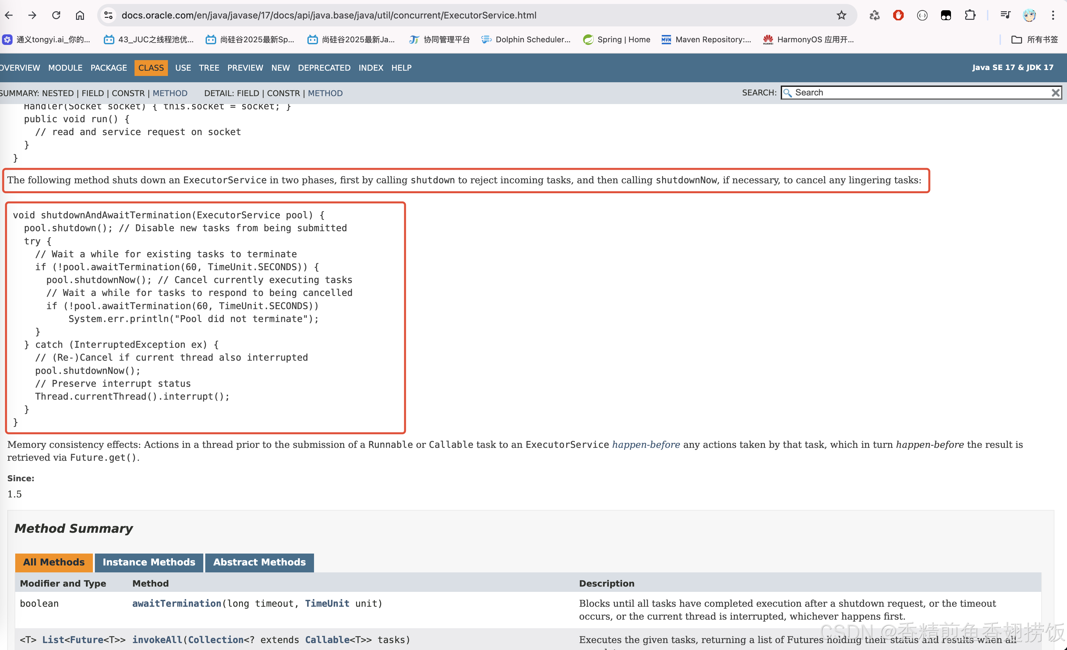
Task: Switch to Abstract Methods tab
Action: click(259, 562)
